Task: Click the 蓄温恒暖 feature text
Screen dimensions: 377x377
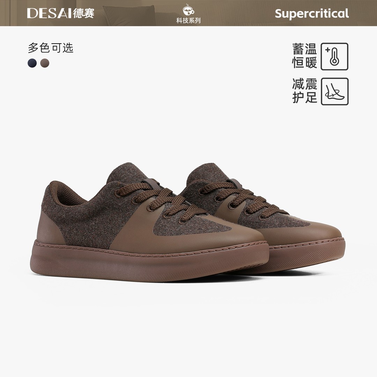Action: [x=305, y=56]
